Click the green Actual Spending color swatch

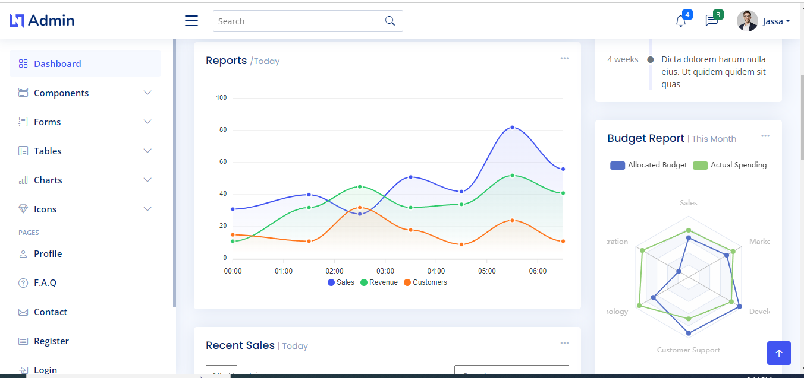coord(701,165)
